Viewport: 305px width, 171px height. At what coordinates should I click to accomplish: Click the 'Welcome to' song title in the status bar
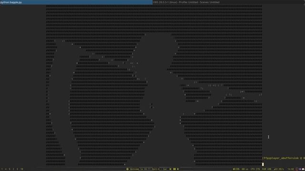coord(148,169)
